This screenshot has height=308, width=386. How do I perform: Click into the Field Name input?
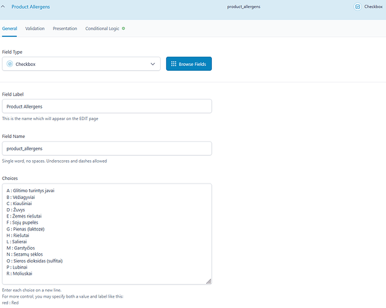pyautogui.click(x=107, y=148)
